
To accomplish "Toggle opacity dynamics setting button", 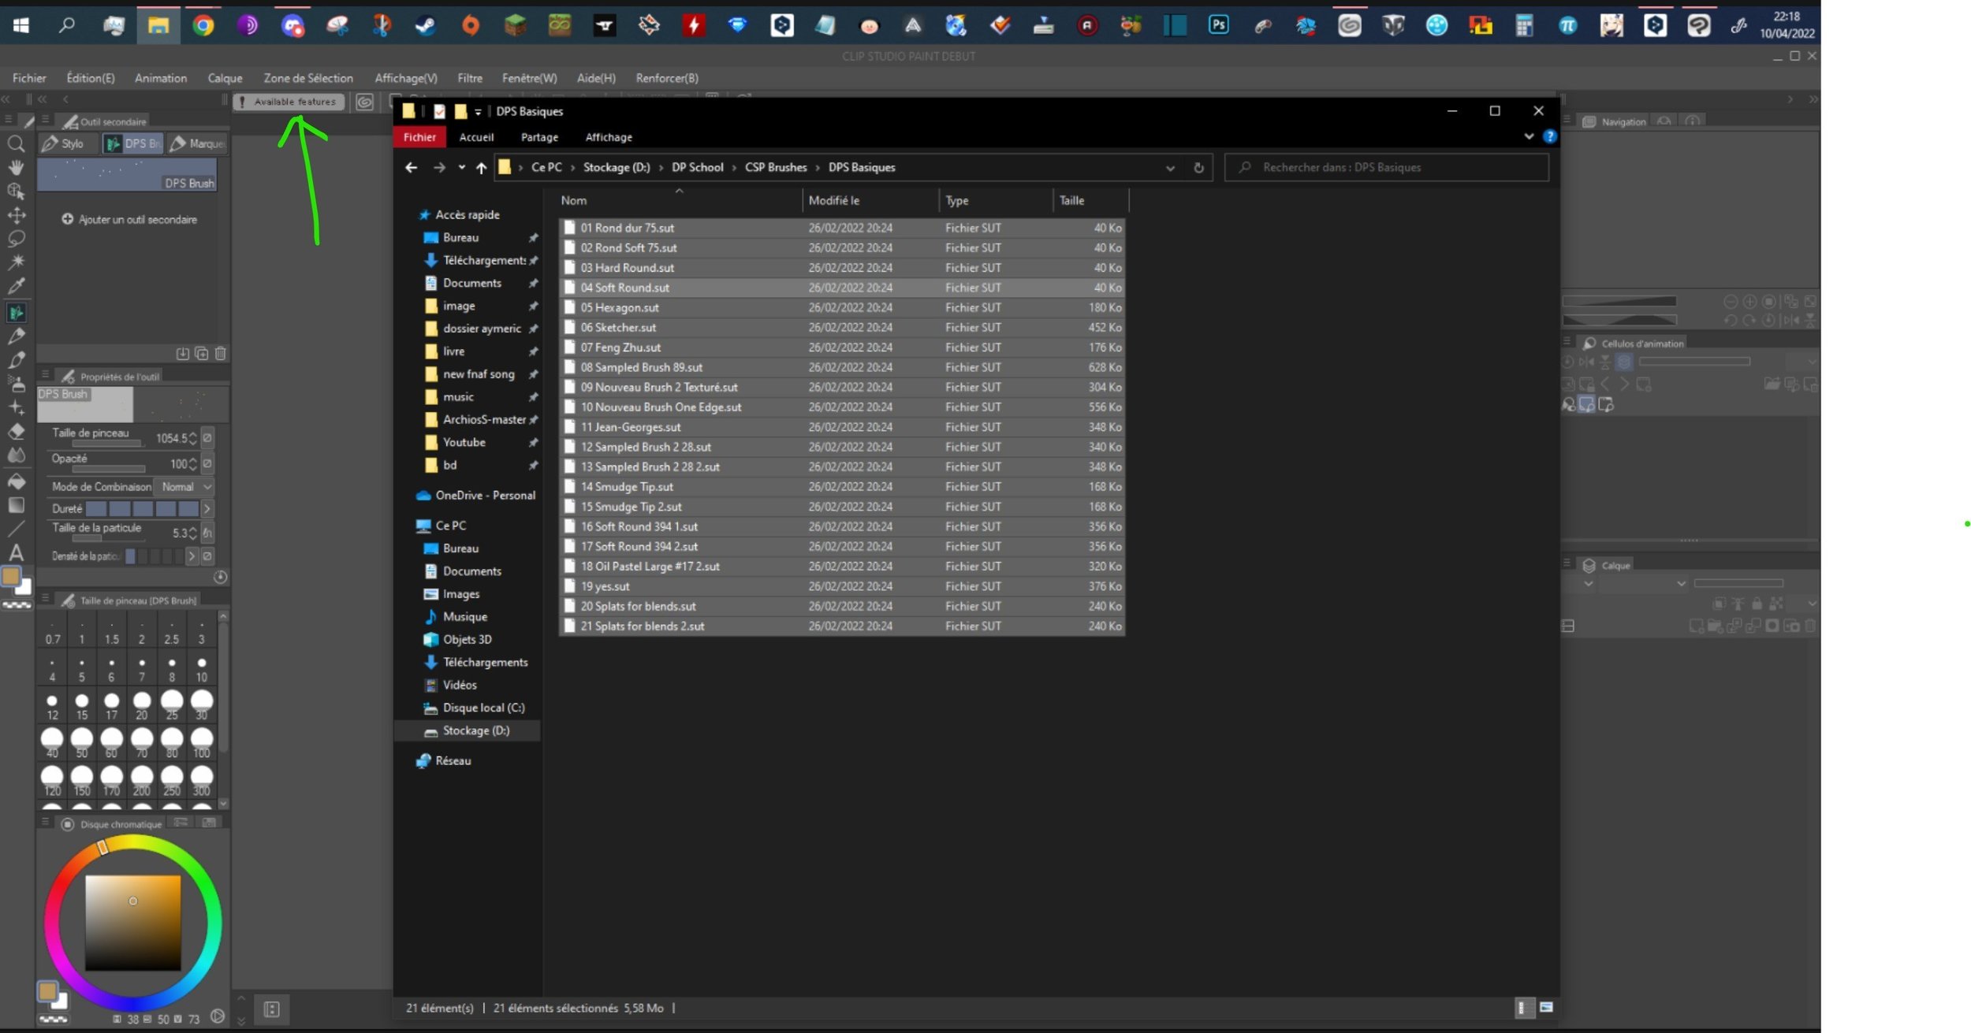I will click(207, 463).
